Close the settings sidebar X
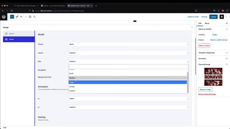The height and width of the screenshot is (129, 230). tap(227, 23)
